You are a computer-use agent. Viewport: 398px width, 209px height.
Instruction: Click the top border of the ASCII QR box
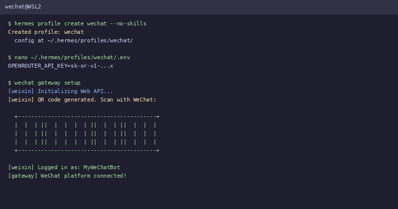pyautogui.click(x=87, y=116)
